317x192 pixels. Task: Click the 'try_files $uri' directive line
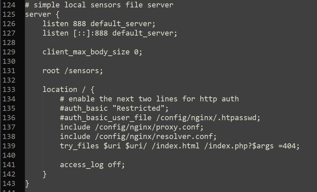(180, 146)
